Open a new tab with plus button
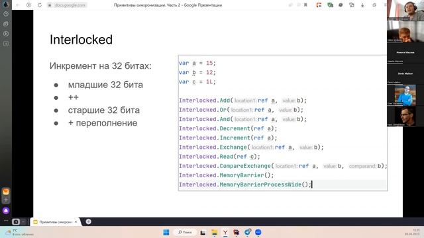 pos(88,222)
